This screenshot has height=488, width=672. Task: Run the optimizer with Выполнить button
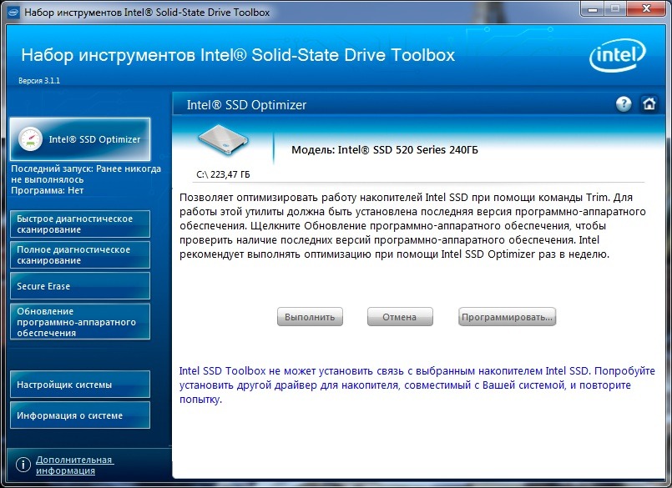(310, 317)
